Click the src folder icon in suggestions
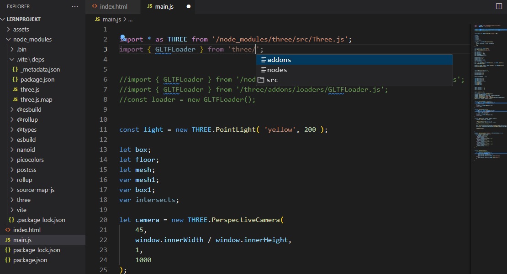 click(x=261, y=80)
